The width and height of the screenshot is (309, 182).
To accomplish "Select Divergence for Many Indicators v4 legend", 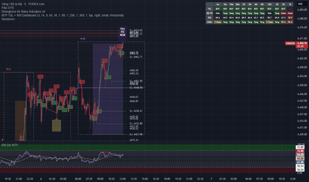I will click(23, 12).
